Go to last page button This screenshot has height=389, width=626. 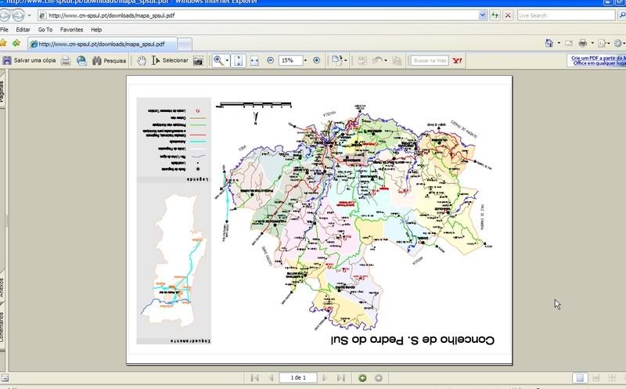click(x=340, y=378)
